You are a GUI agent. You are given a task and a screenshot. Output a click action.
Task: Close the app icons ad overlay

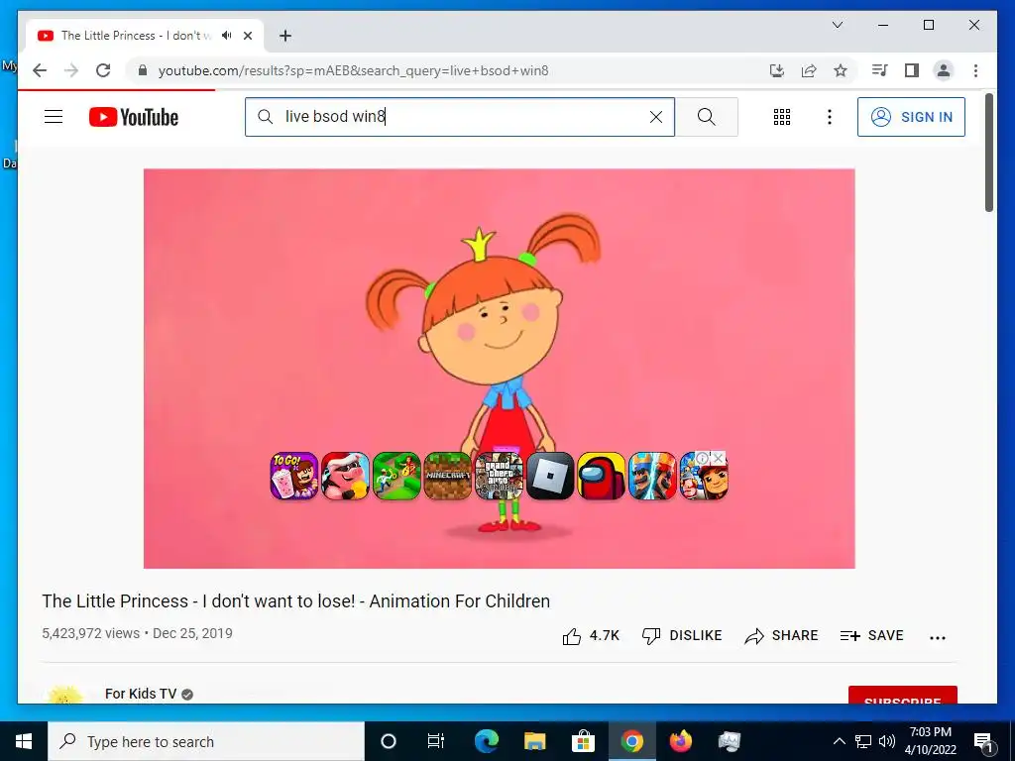tap(719, 458)
